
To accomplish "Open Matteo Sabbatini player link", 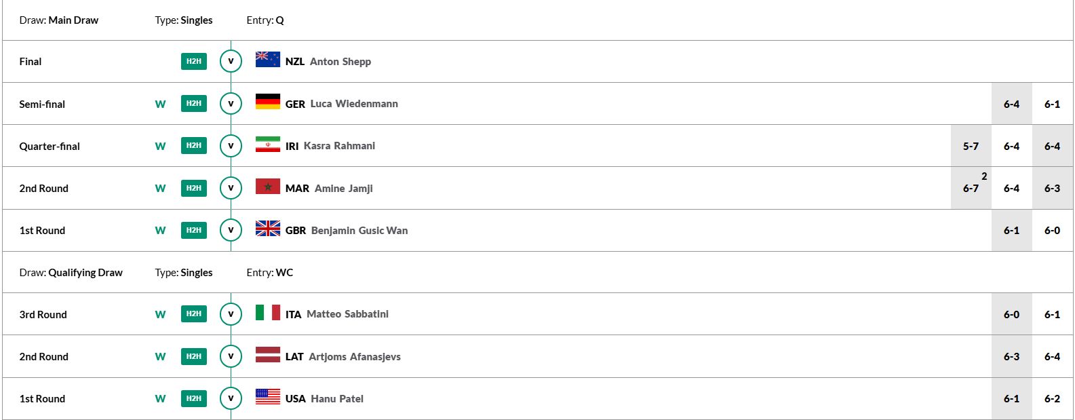I will pos(347,314).
